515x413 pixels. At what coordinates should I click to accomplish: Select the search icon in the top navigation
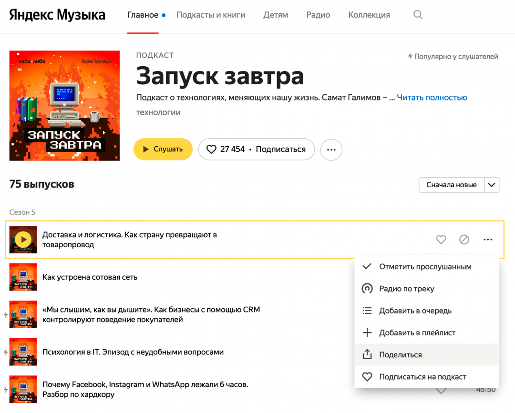pyautogui.click(x=418, y=15)
